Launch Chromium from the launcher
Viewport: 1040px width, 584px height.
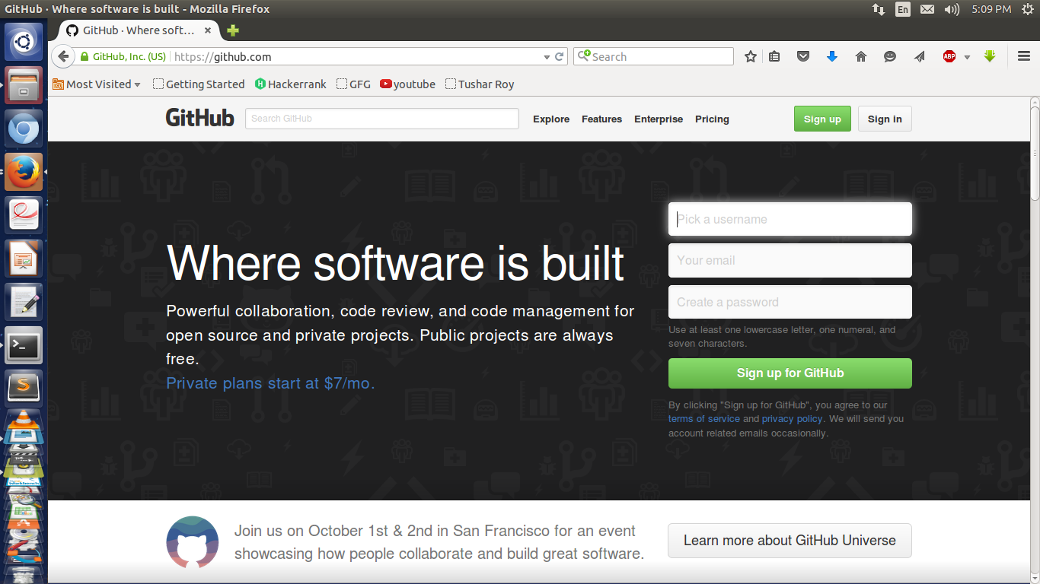coord(24,129)
